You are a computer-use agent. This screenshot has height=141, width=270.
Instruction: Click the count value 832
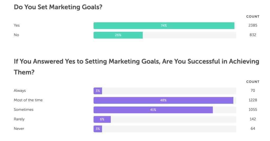coord(253,35)
